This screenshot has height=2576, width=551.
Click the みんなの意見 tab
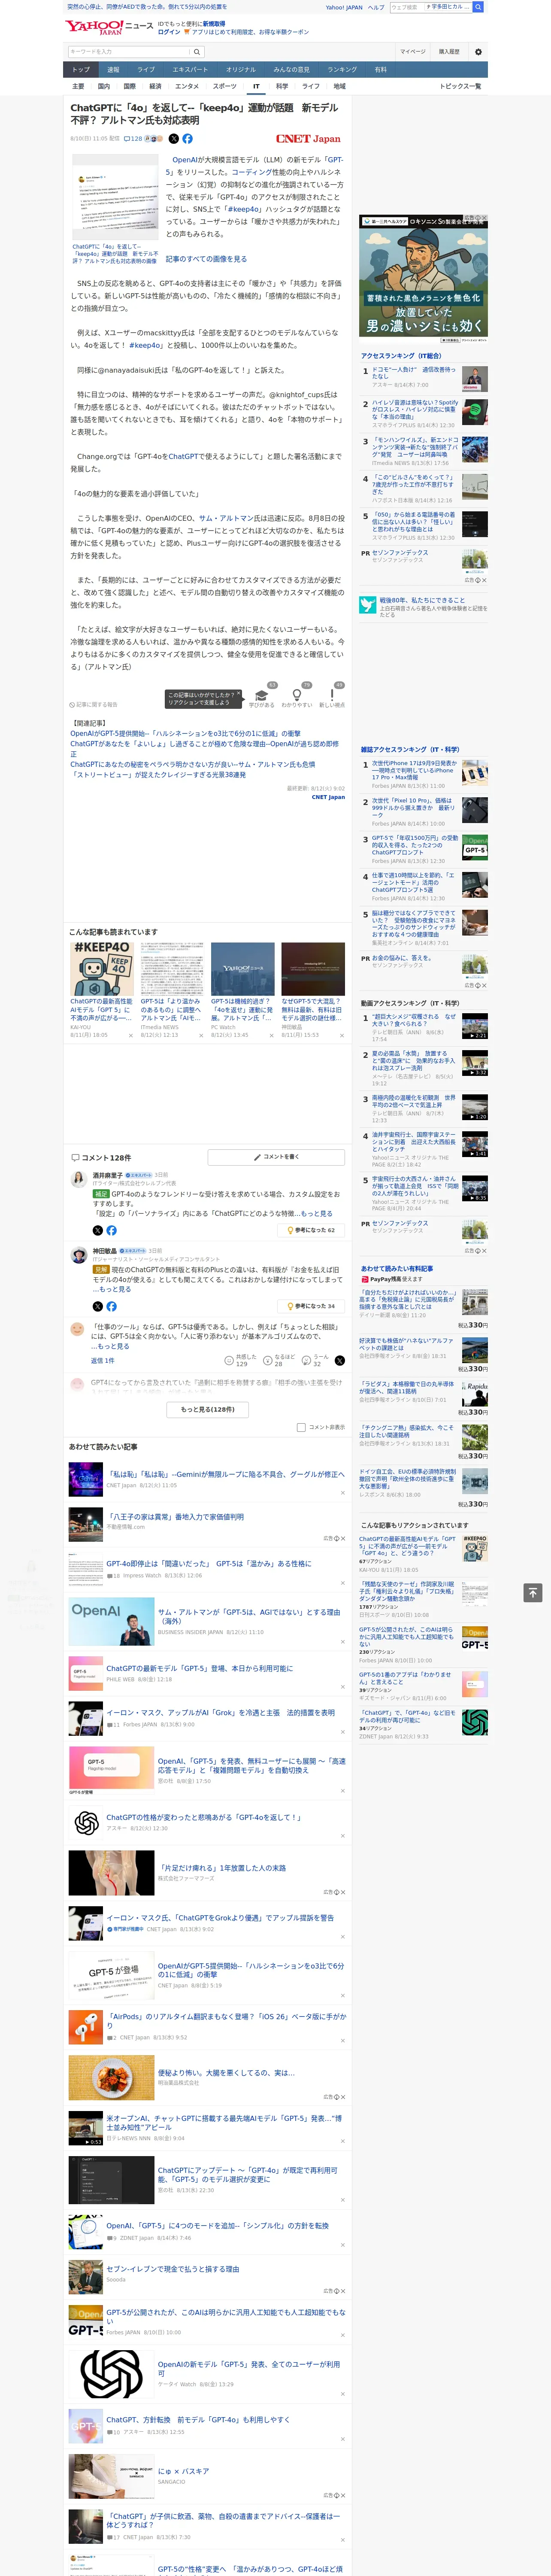pyautogui.click(x=291, y=70)
